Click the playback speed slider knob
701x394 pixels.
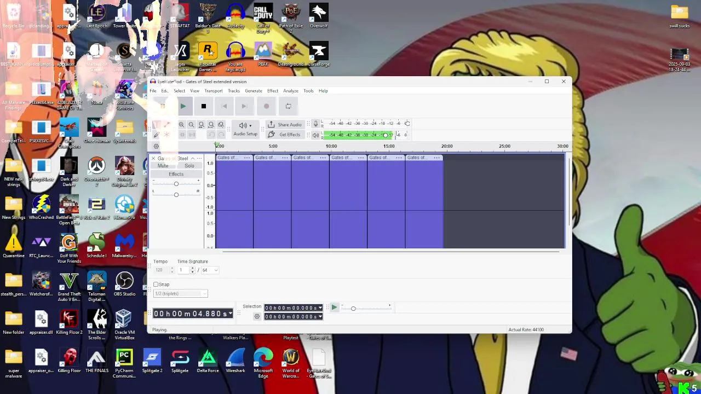353,309
